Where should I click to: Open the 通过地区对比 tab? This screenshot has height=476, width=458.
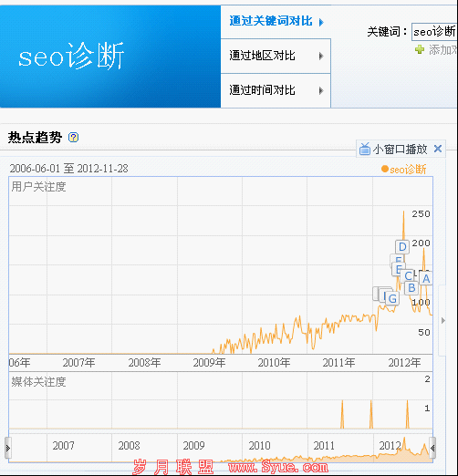262,56
